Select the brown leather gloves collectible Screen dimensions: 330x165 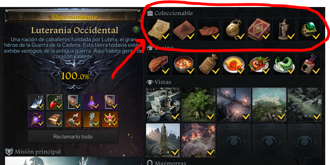(209, 29)
